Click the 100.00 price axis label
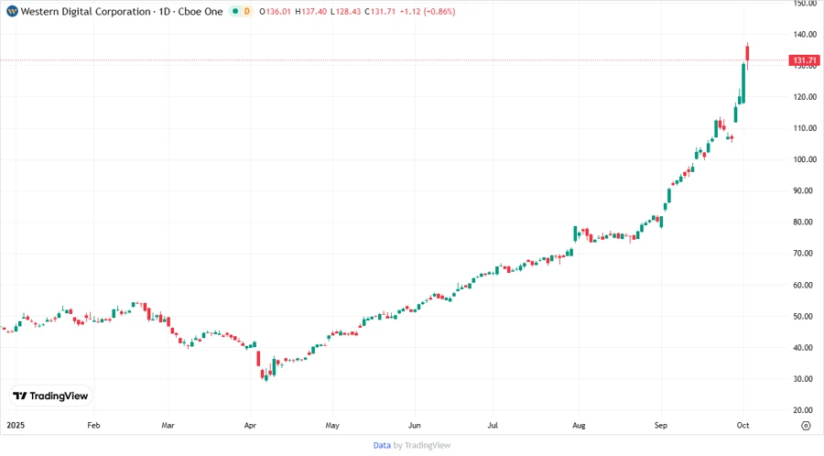Image resolution: width=824 pixels, height=456 pixels. click(x=805, y=159)
